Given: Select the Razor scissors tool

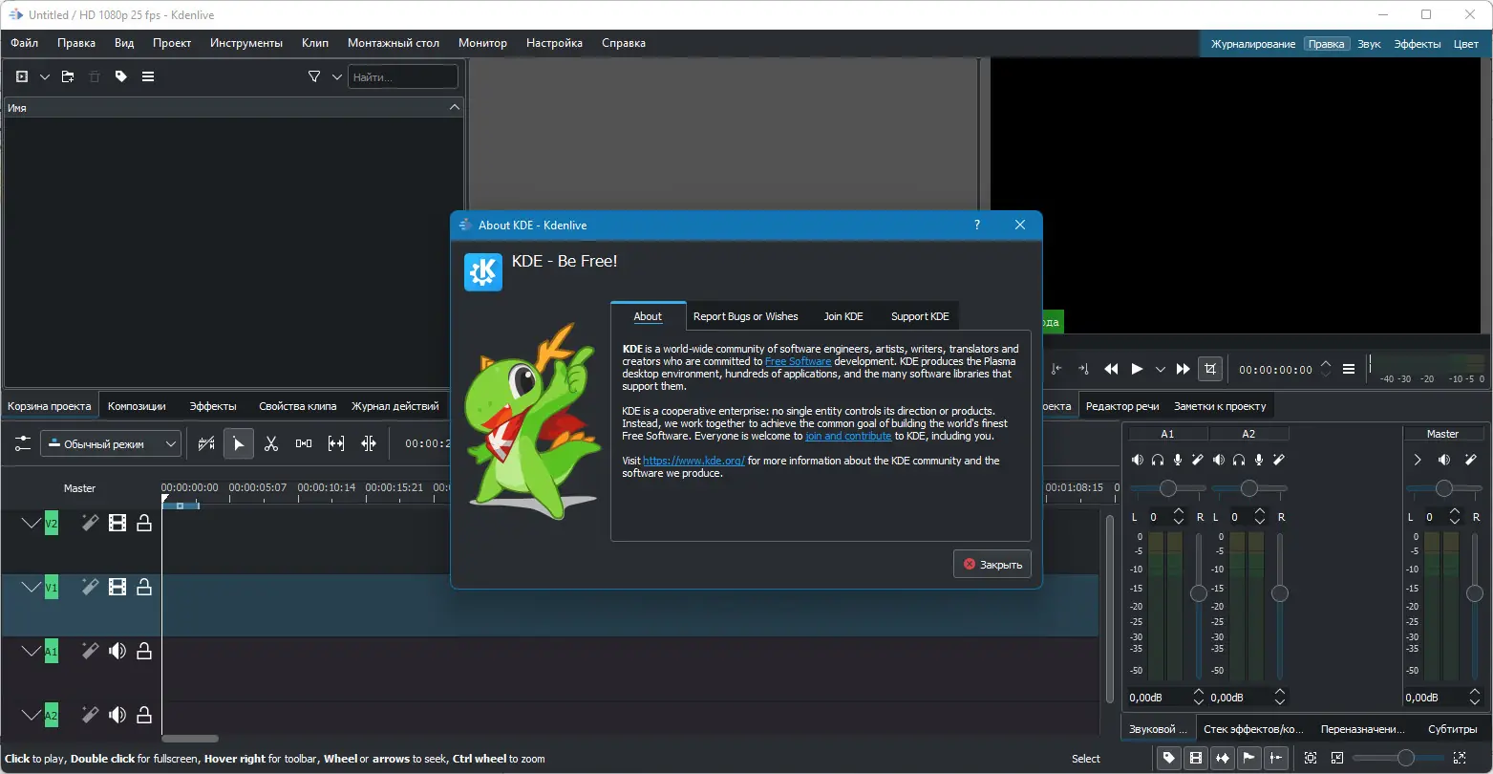Looking at the screenshot, I should 271,443.
